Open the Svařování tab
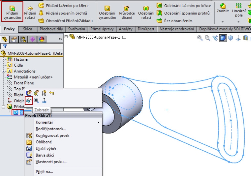The image size is (251, 176). click(77, 29)
